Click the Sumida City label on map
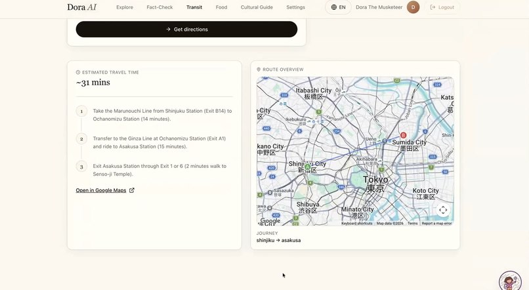This screenshot has height=290, width=529. click(x=410, y=146)
